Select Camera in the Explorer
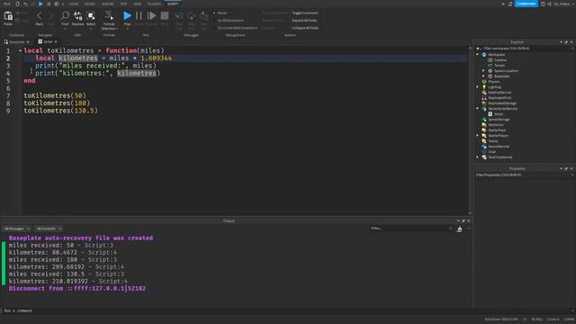Viewport: 576px width, 324px height. click(x=500, y=60)
